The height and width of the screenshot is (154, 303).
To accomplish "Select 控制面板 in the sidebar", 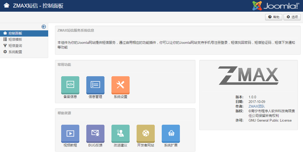I will pyautogui.click(x=24, y=33).
